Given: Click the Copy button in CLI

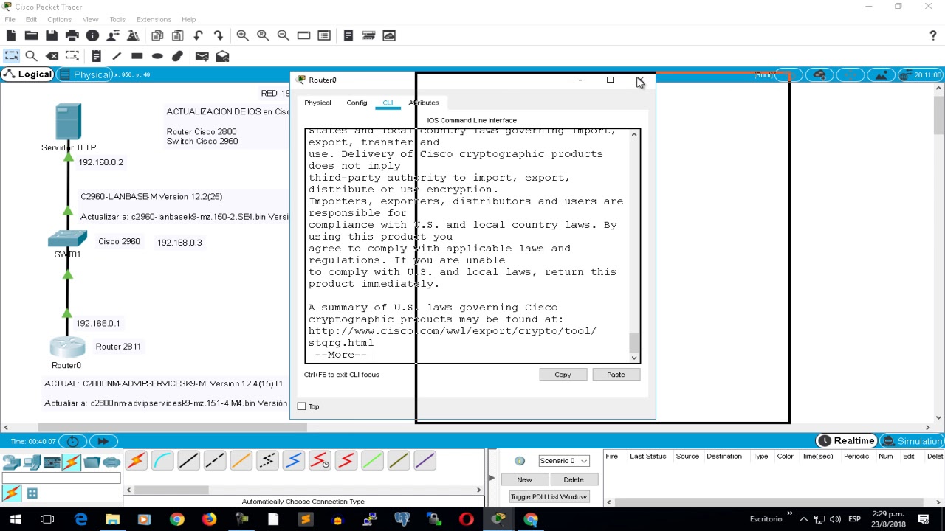Looking at the screenshot, I should 563,375.
